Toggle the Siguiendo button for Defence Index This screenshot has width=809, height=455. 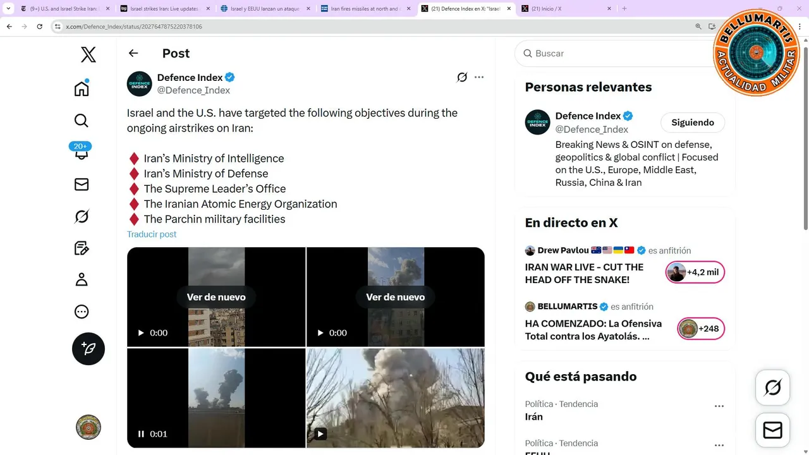[x=693, y=123]
